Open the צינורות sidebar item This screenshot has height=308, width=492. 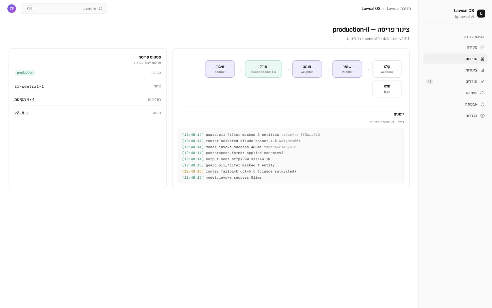[455, 70]
